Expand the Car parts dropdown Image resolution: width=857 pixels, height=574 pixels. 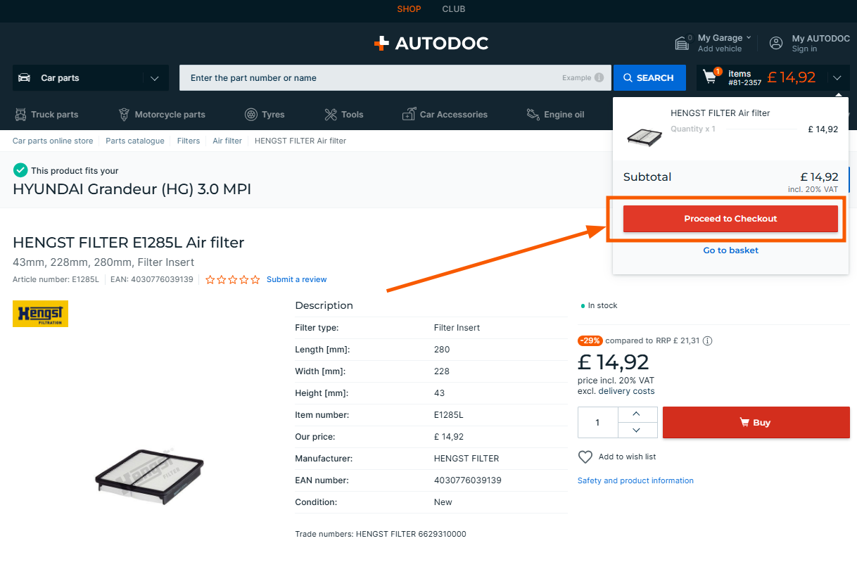155,78
